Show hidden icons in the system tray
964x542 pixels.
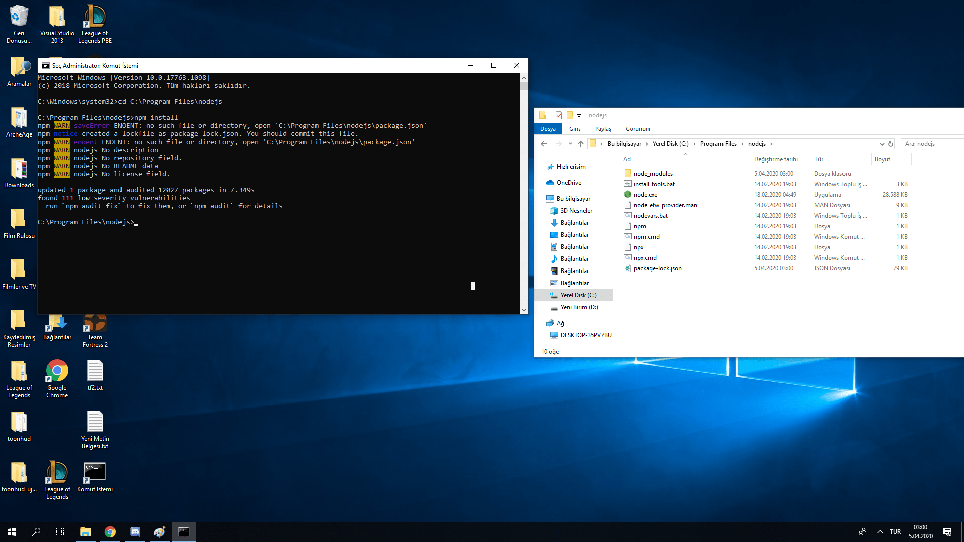pyautogui.click(x=880, y=532)
